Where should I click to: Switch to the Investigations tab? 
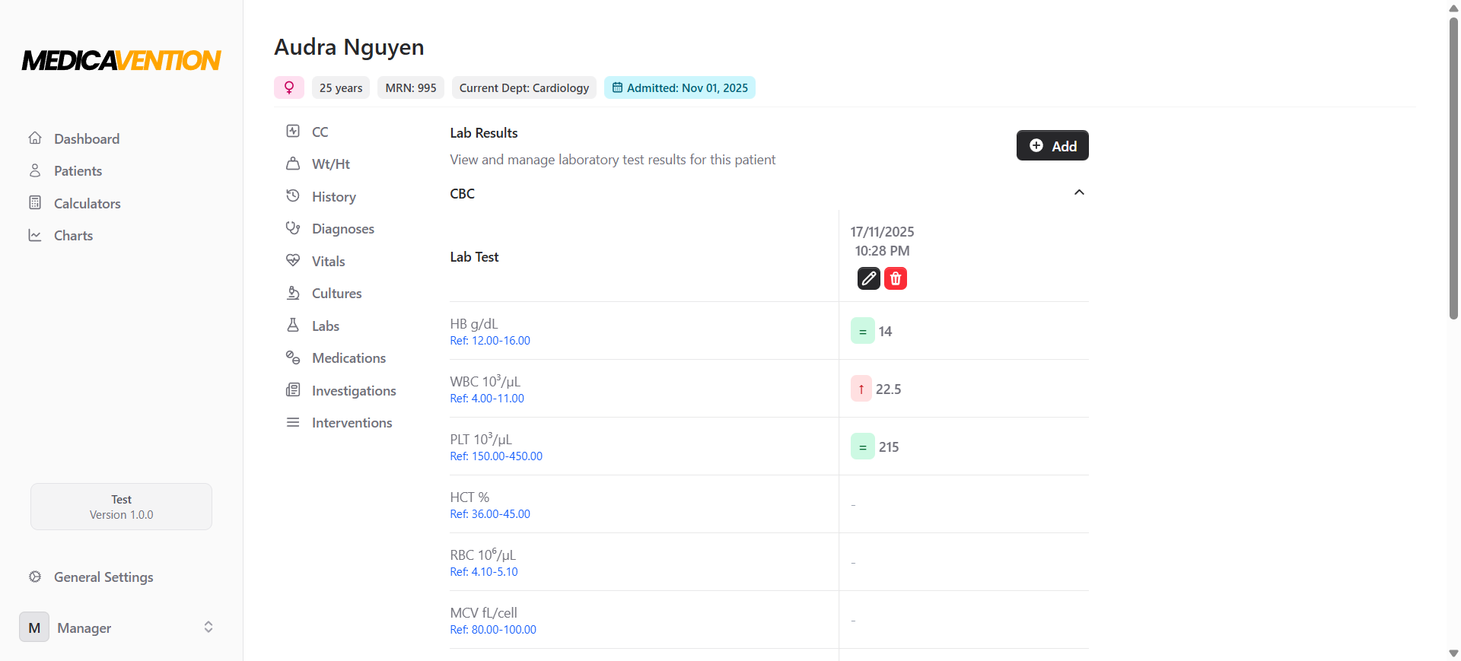[x=353, y=390]
